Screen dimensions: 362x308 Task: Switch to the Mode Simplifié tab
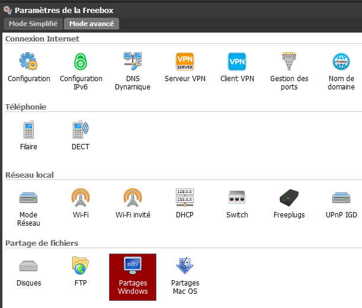[33, 24]
